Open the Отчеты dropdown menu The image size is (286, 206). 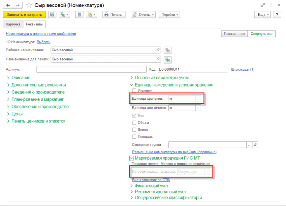[143, 15]
